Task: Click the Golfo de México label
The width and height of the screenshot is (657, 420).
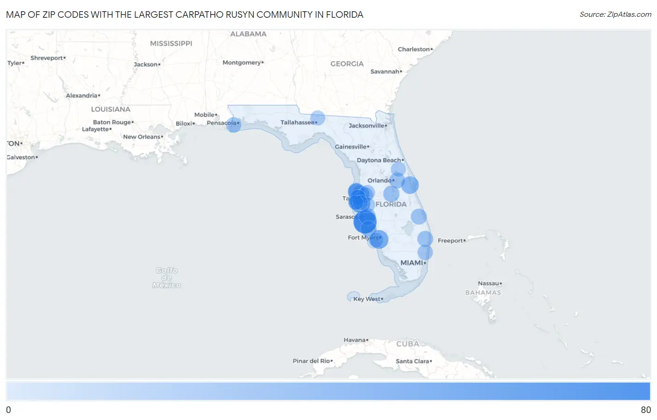Action: (167, 278)
